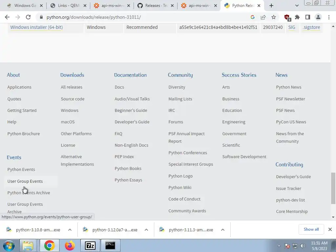
Task: Click the scrollbar up arrow
Action: tap(333, 26)
